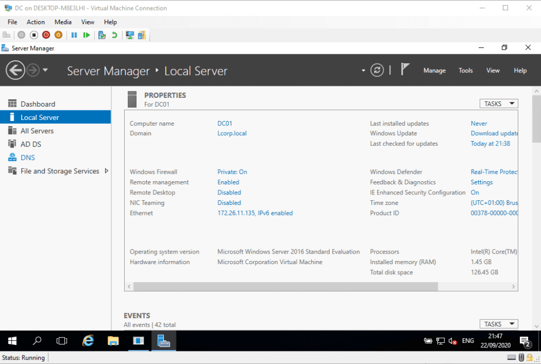Open the Action menu
The image size is (541, 364).
coord(35,22)
